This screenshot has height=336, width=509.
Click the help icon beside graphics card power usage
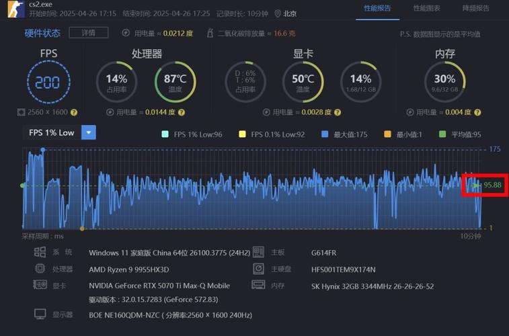[338, 112]
